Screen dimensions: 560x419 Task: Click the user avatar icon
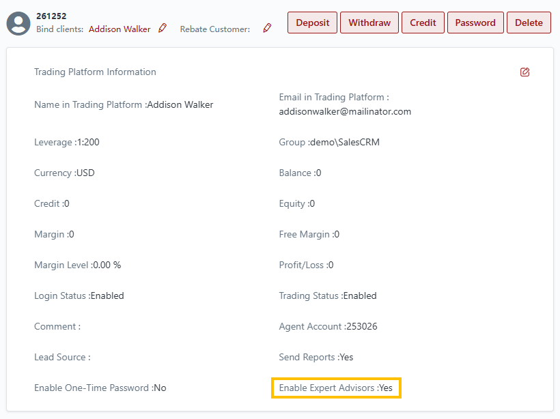click(x=18, y=23)
